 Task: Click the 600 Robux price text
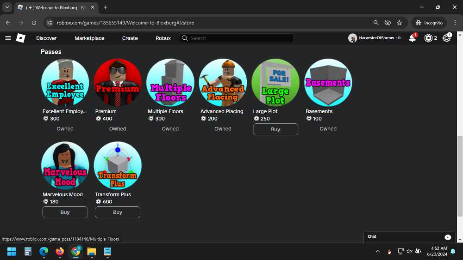107,202
